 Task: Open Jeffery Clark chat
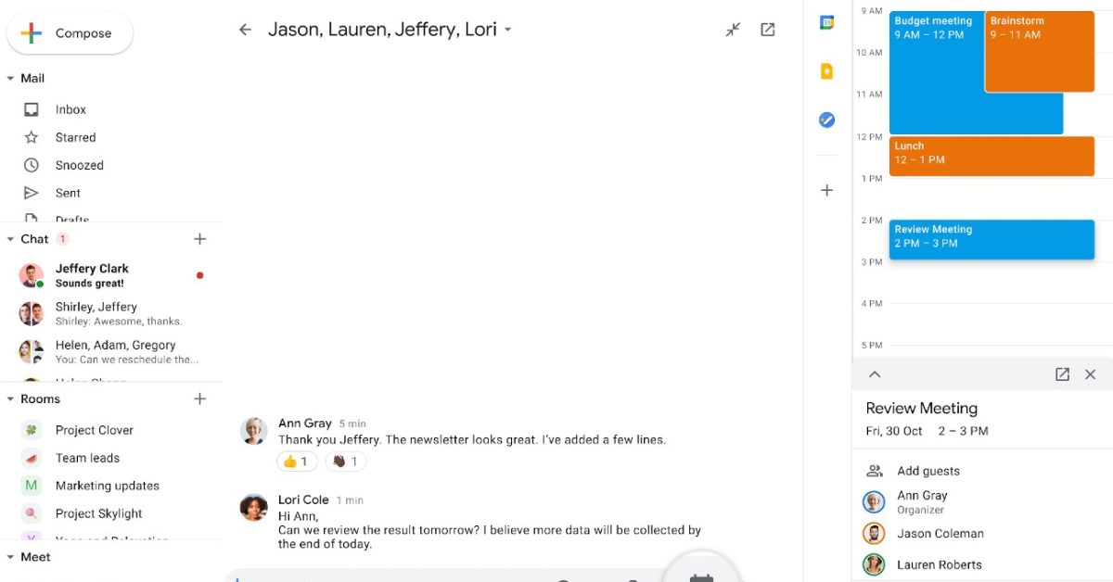coord(111,275)
